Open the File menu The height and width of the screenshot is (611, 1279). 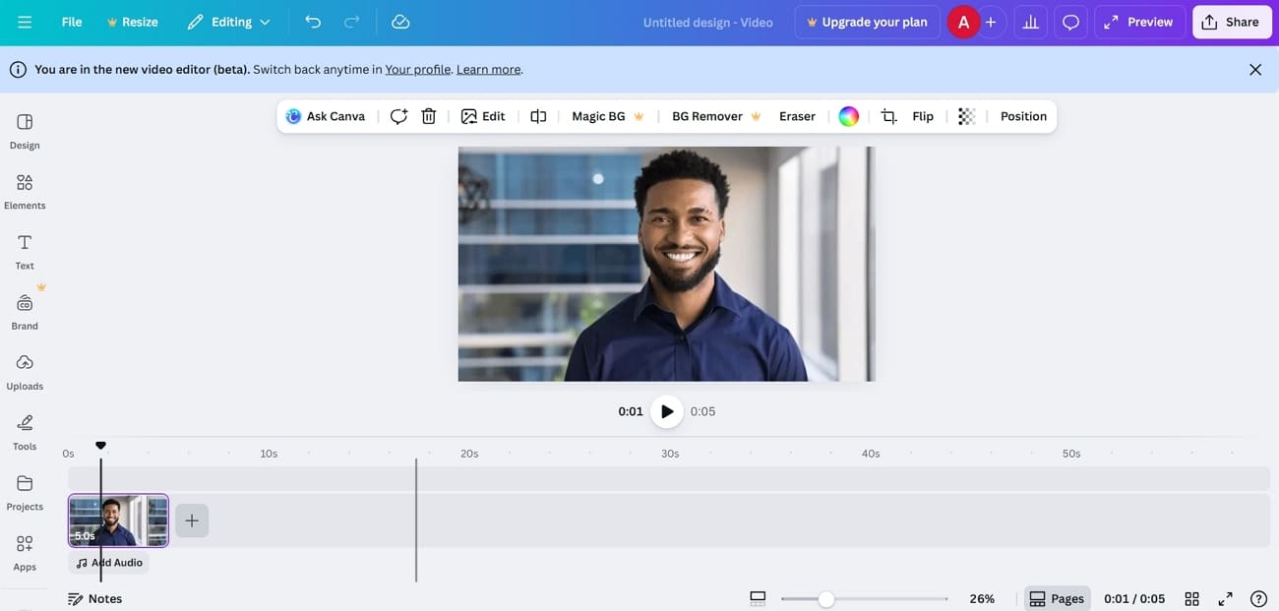tap(70, 21)
